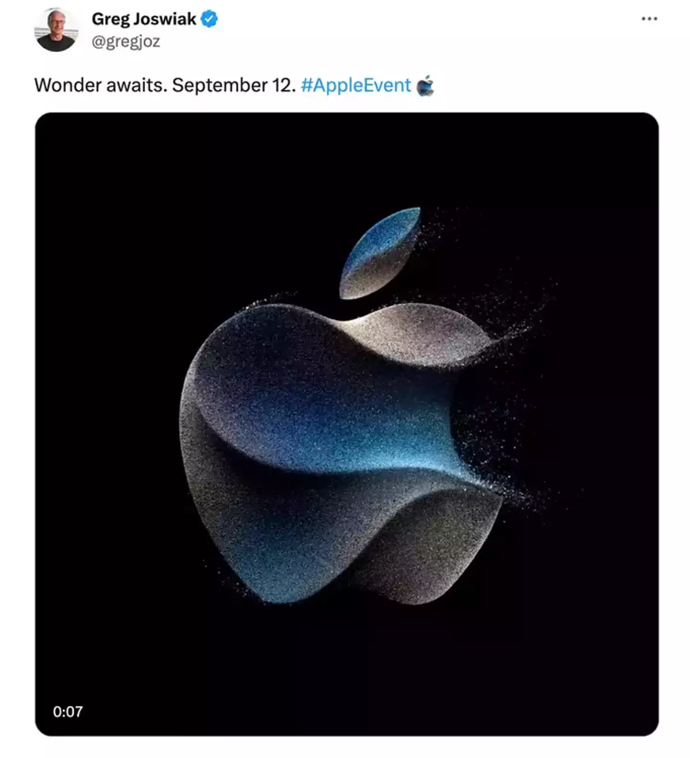Image resolution: width=690 pixels, height=758 pixels.
Task: Open the #AppleEvent hashtag link
Action: [356, 85]
